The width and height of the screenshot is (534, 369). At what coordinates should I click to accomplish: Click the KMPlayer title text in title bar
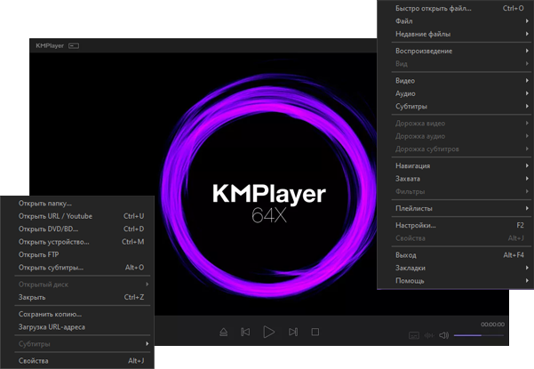point(50,45)
